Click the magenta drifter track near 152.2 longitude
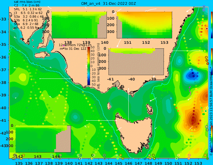Image resolution: width=213 pixels, height=165 pixels. click(x=190, y=90)
